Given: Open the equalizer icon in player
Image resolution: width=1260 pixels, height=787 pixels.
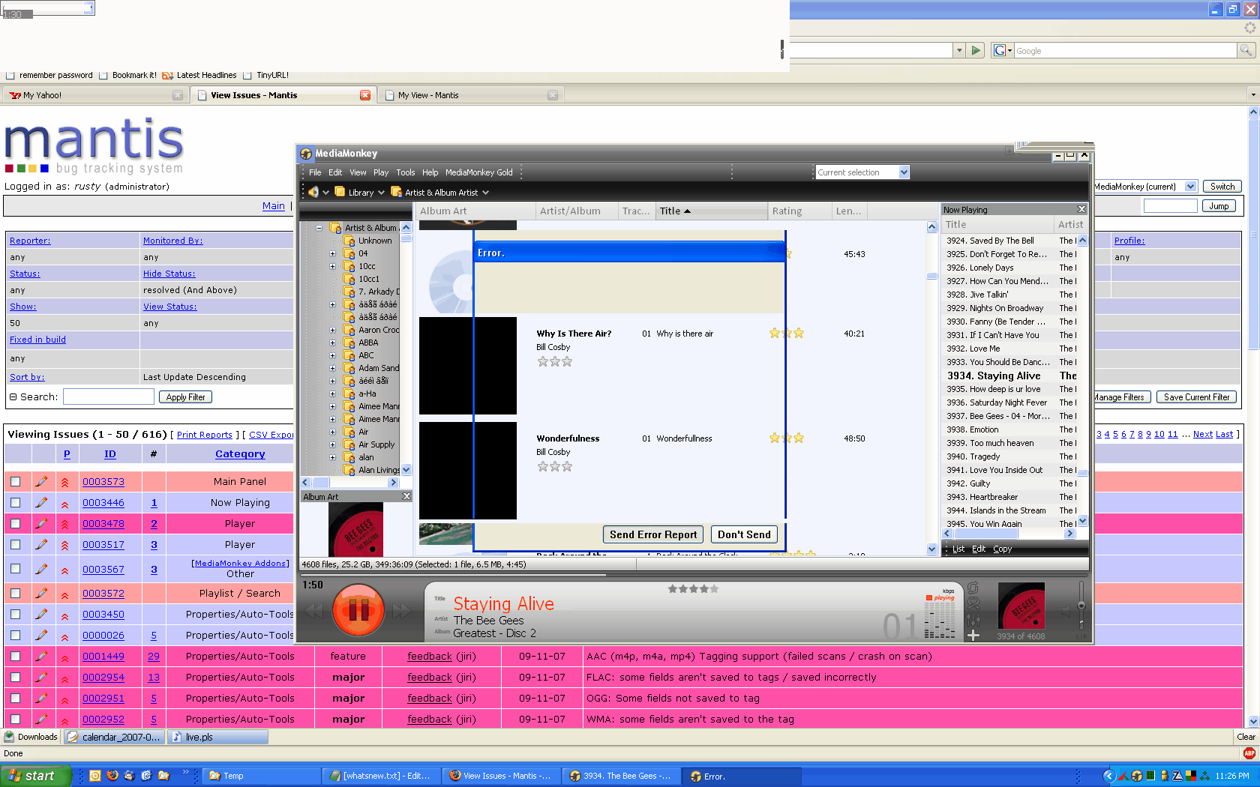Looking at the screenshot, I should pyautogui.click(x=973, y=619).
